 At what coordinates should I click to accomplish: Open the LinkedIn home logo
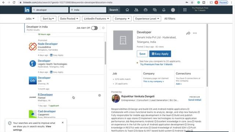click(x=27, y=10)
